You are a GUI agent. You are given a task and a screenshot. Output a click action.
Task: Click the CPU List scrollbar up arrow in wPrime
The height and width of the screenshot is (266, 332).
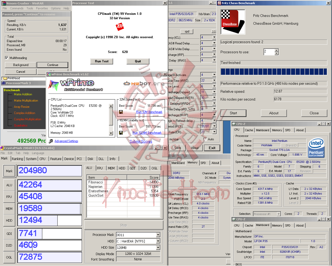click(111, 106)
